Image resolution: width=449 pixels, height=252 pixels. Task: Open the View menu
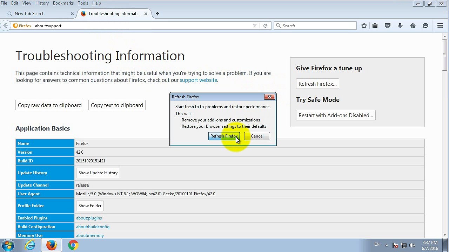point(27,3)
